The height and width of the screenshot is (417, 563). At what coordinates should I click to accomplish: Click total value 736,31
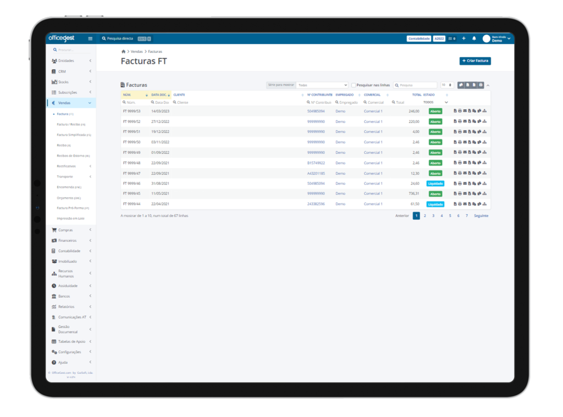414,193
